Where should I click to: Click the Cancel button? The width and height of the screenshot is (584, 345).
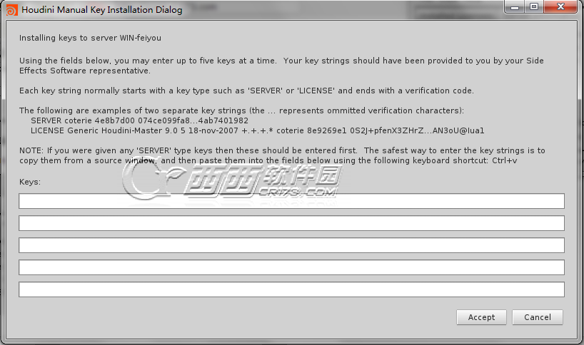(538, 317)
